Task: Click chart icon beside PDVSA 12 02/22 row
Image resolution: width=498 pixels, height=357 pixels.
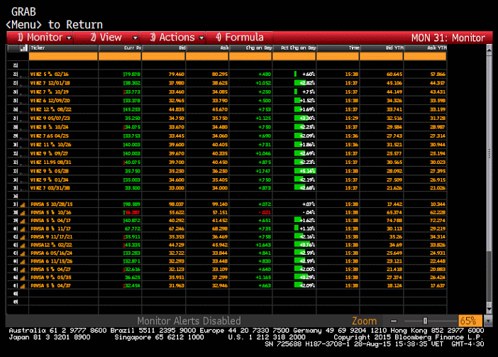Action: tap(23, 246)
